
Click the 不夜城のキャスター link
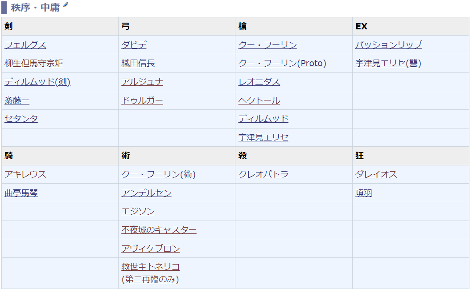159,230
